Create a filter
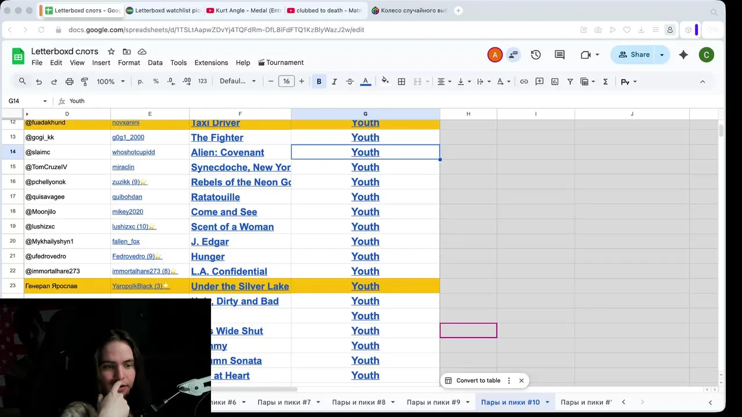 click(570, 82)
